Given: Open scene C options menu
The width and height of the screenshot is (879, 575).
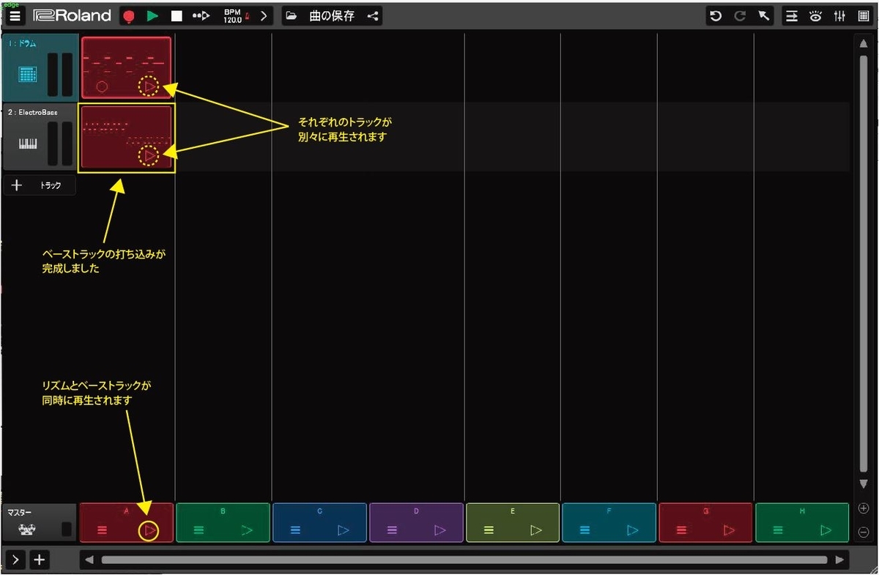Looking at the screenshot, I should (295, 530).
